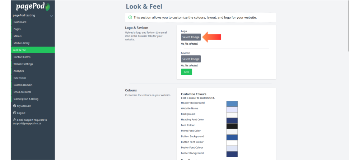Click the email support warning icon
The image size is (359, 160).
[15, 120]
